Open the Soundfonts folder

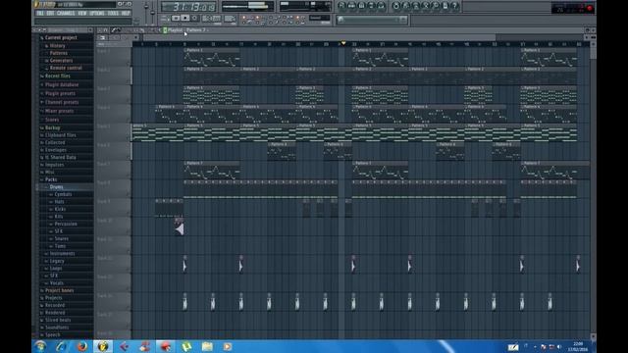pos(57,328)
